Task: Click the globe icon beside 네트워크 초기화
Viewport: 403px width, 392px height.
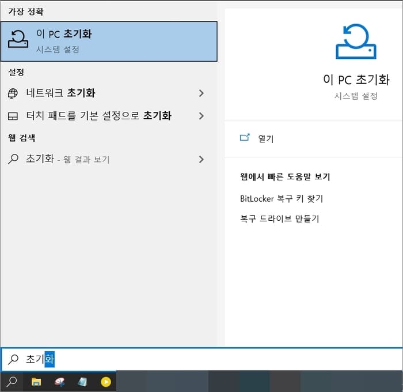Action: [x=13, y=93]
